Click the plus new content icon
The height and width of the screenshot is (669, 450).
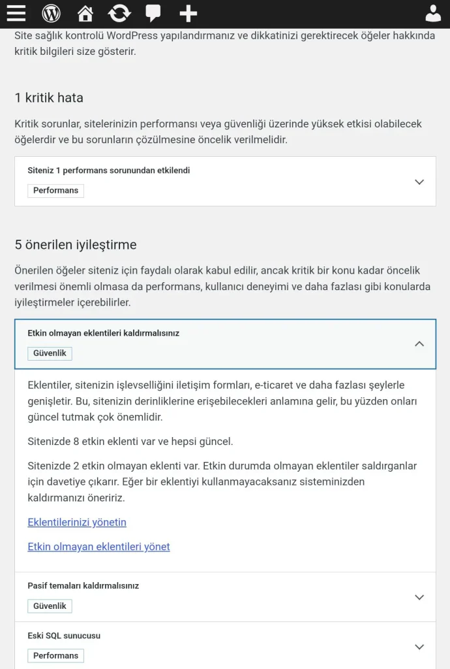coord(188,13)
